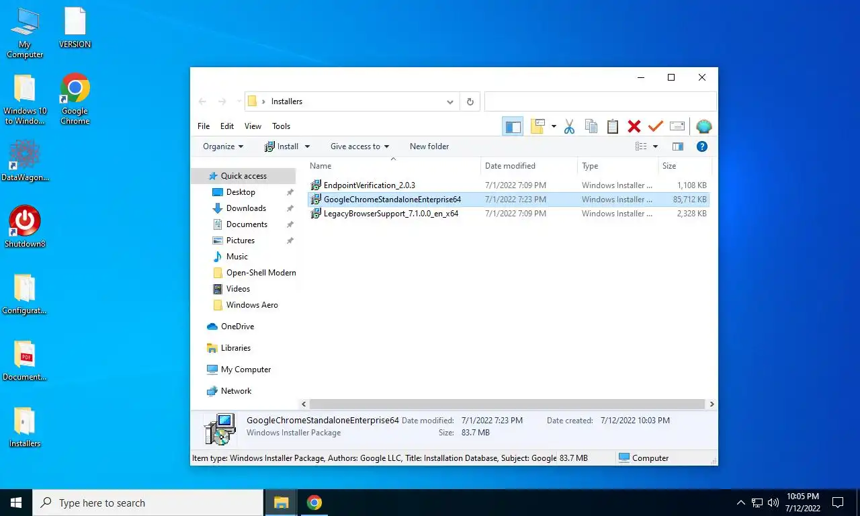Click the Refresh button in address bar
This screenshot has height=516, width=860.
470,101
